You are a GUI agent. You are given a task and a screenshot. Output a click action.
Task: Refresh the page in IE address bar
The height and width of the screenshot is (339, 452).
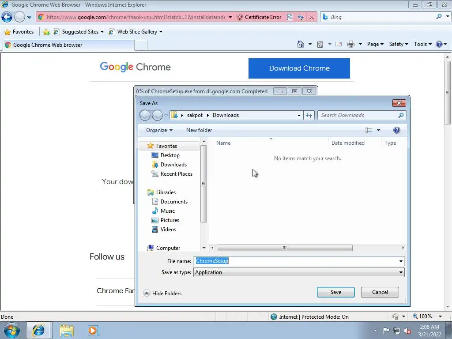(301, 17)
